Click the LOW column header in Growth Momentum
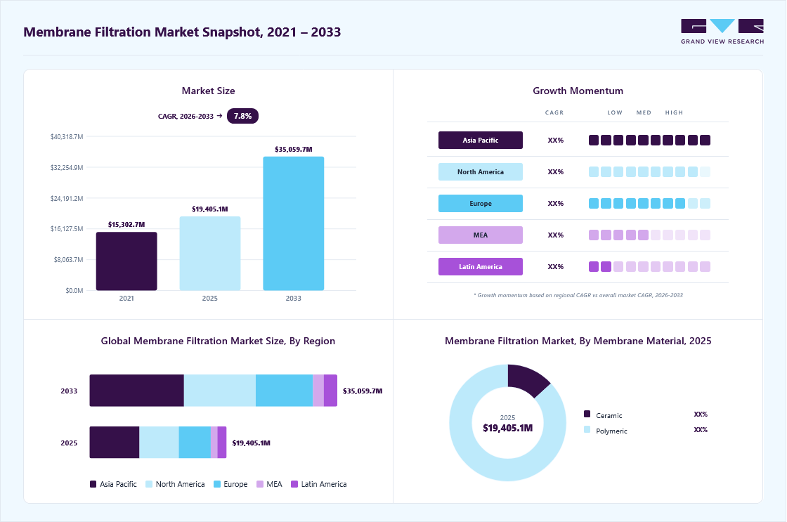Screen dimensions: 787x522 click(x=615, y=112)
